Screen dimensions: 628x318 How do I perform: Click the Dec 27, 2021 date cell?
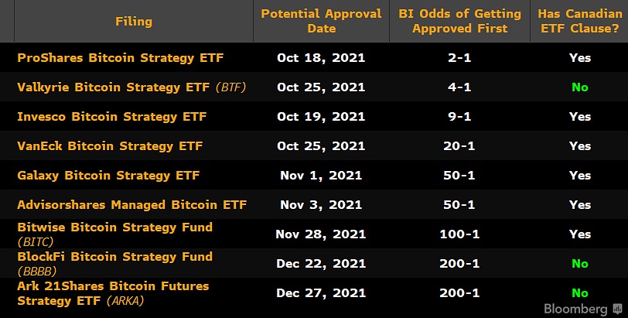321,293
